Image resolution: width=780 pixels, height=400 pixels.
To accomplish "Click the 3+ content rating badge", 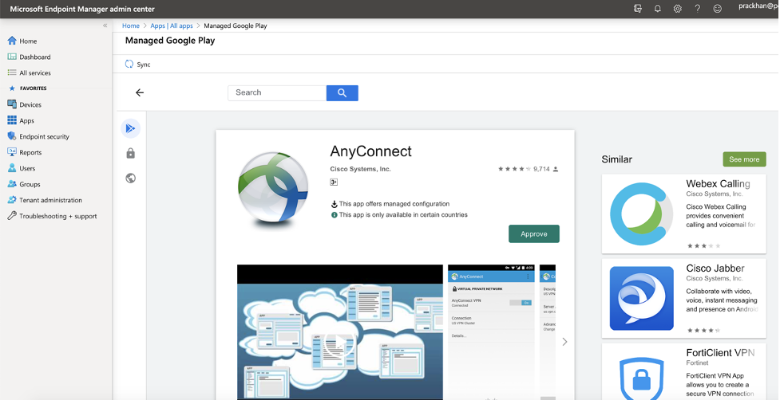I will click(334, 182).
